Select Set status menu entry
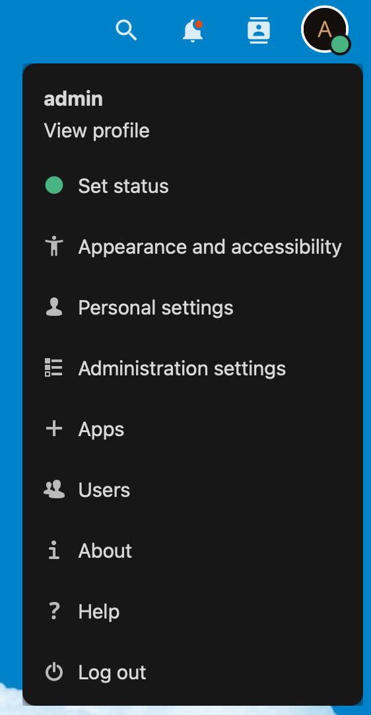 192,186
